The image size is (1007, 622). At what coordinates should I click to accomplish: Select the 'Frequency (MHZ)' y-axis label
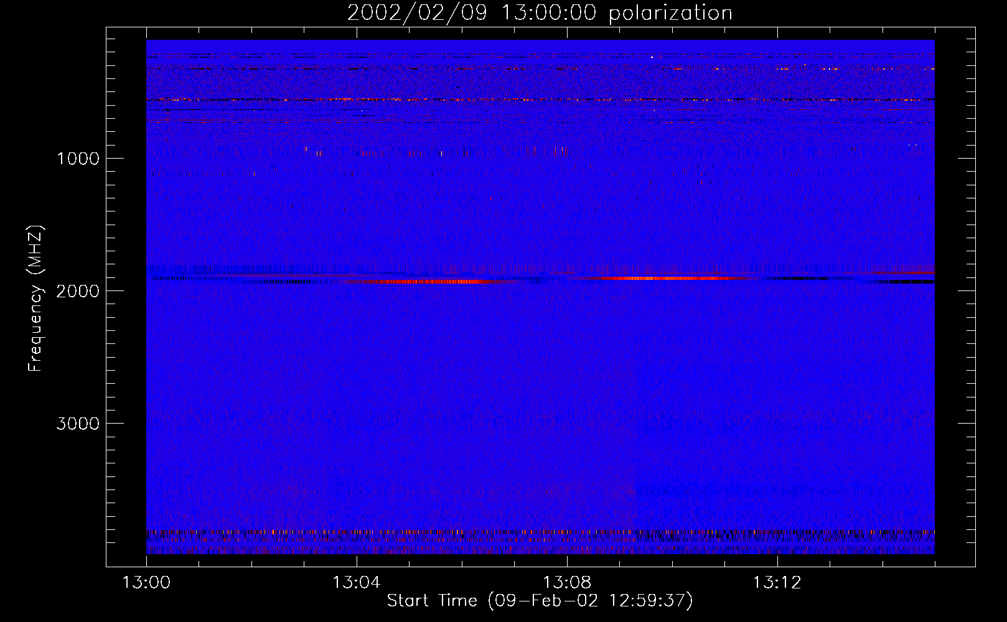click(35, 299)
